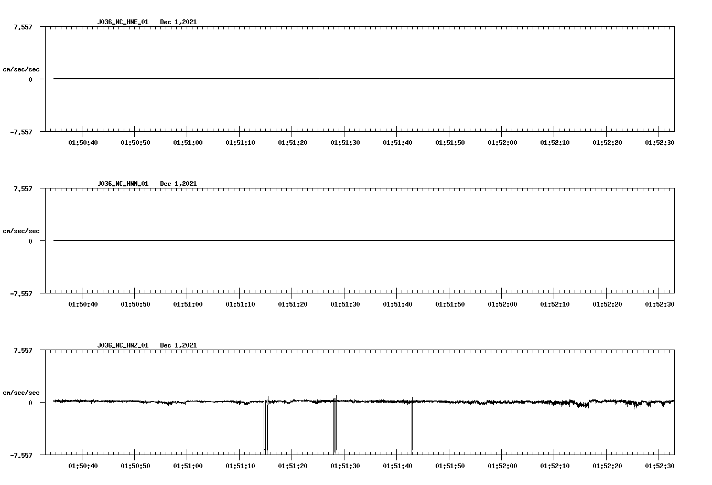Click the 01:52:00 time label under HNE plot
The image size is (712, 485).
tap(502, 143)
